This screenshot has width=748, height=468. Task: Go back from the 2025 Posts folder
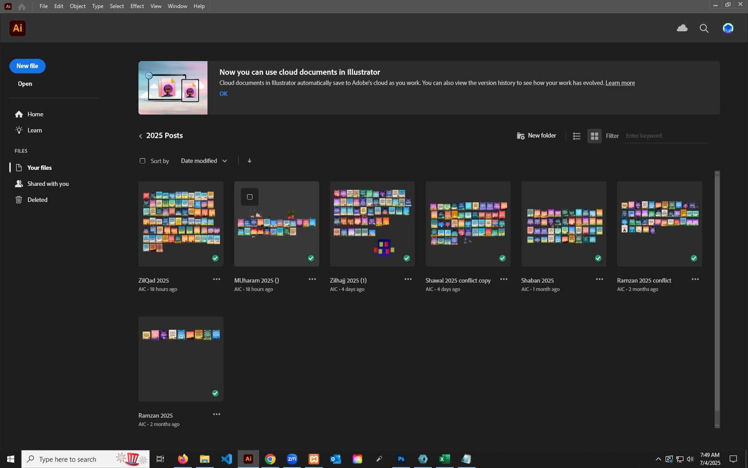141,136
